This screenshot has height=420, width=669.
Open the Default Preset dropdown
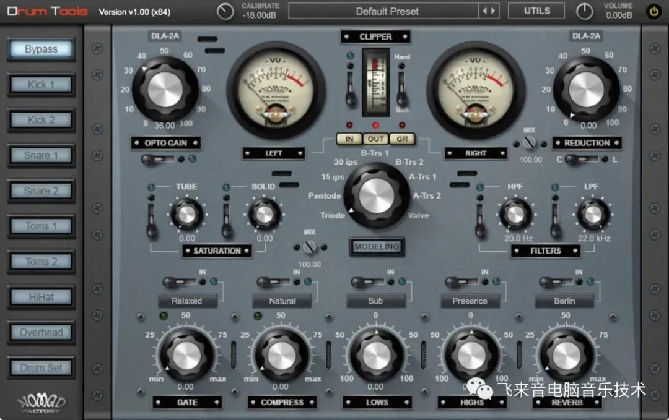pos(383,11)
